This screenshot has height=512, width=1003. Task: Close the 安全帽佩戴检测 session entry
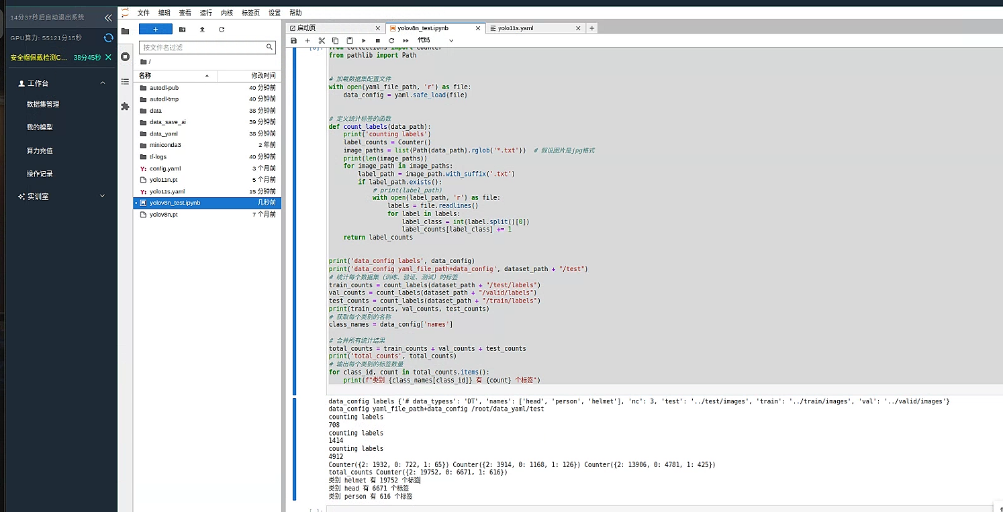pyautogui.click(x=108, y=58)
